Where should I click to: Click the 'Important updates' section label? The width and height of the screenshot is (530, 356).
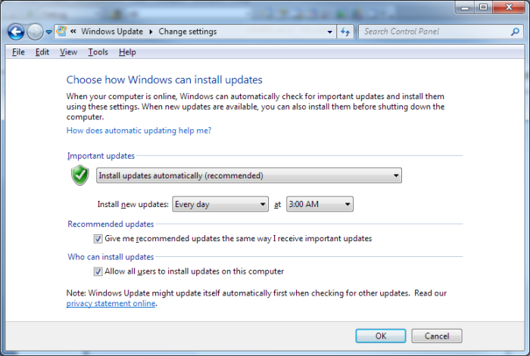(101, 156)
